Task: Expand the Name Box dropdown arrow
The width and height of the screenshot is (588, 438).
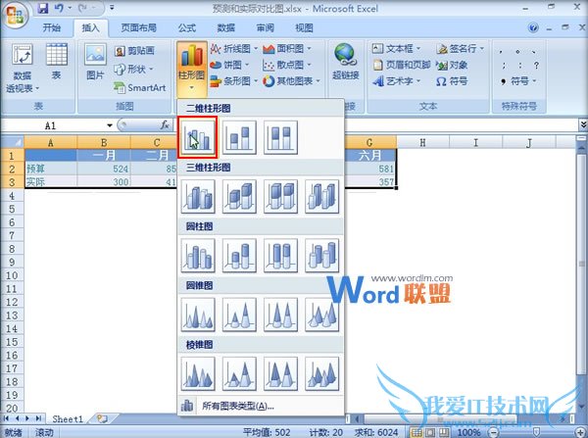Action: tap(110, 125)
